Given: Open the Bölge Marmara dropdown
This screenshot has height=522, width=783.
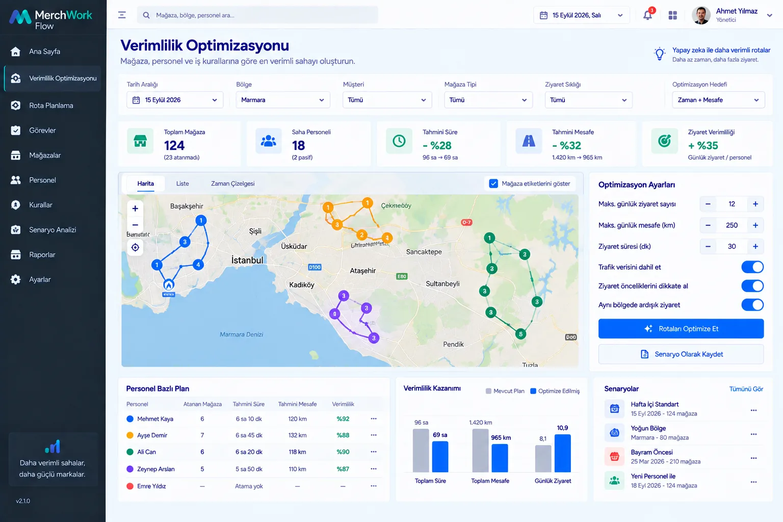Looking at the screenshot, I should tap(283, 100).
